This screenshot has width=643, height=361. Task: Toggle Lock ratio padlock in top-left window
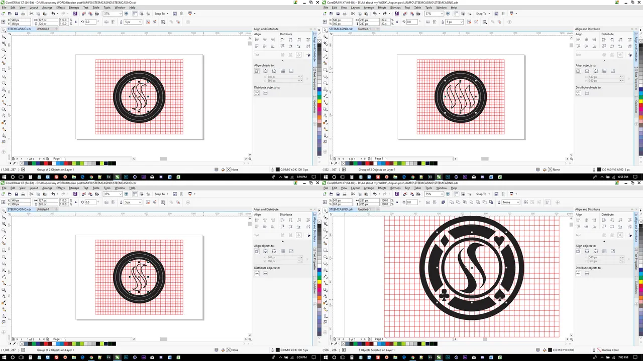(75, 22)
